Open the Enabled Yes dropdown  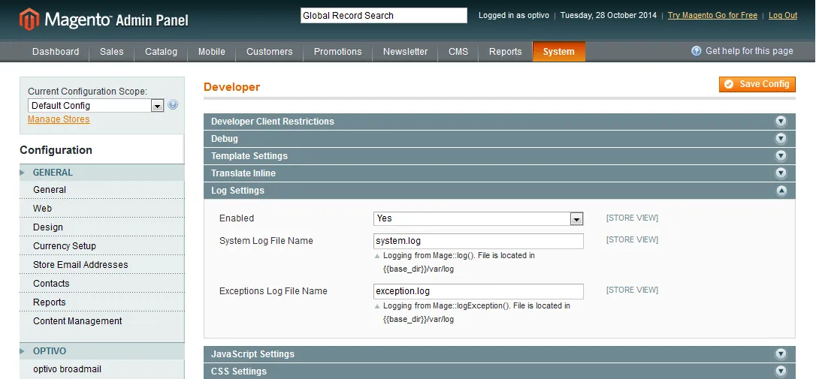pos(479,218)
